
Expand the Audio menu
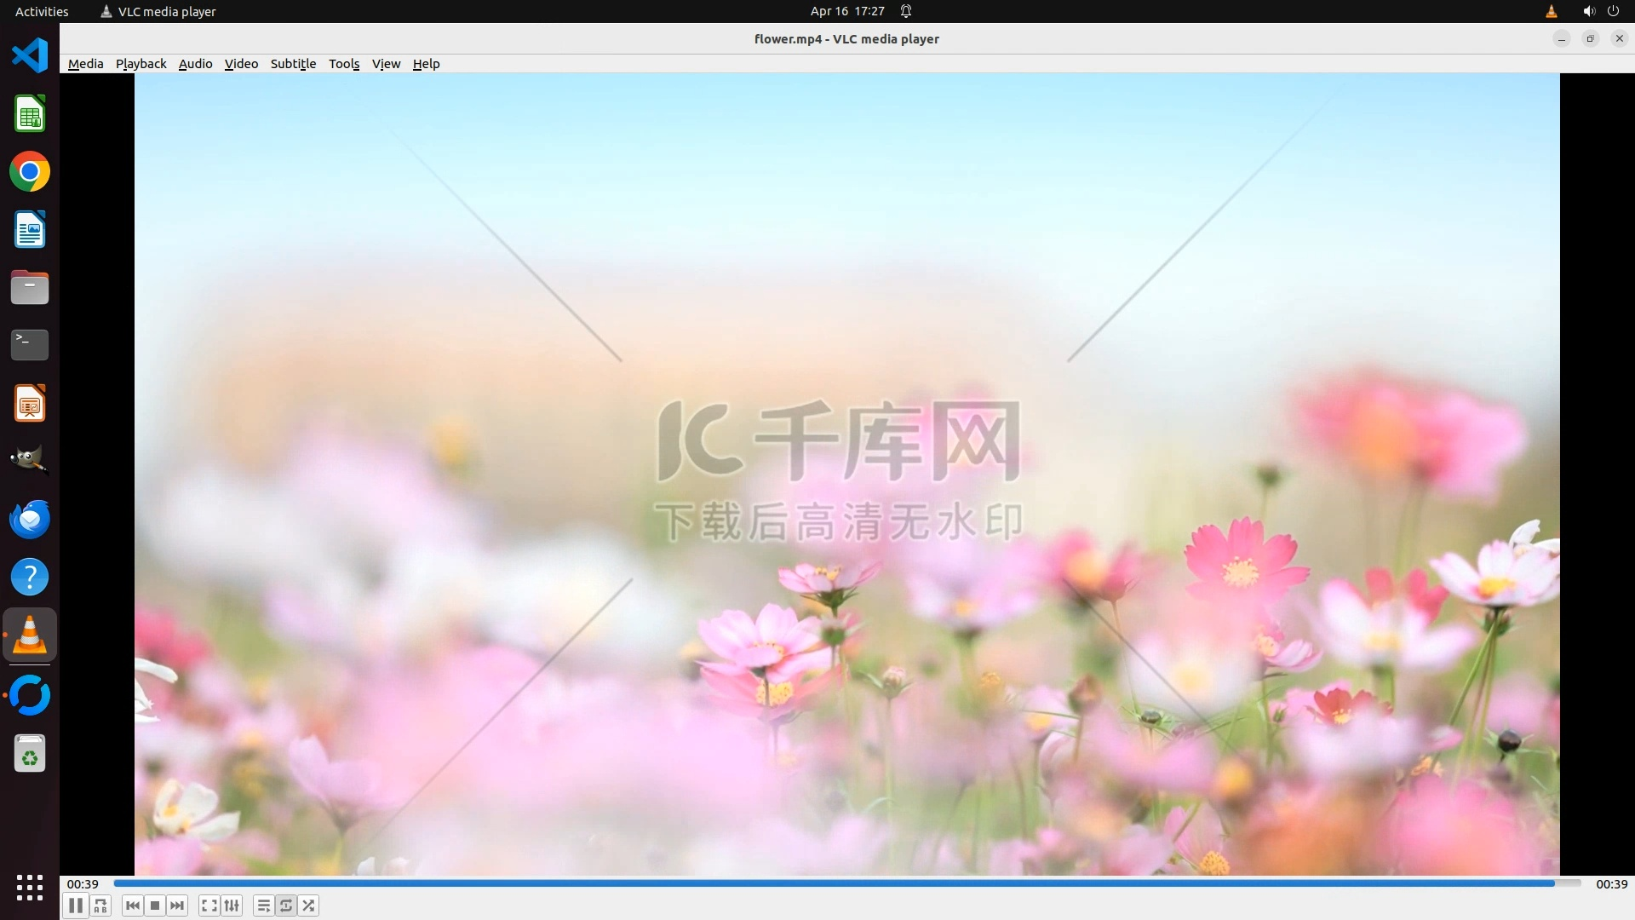tap(195, 64)
